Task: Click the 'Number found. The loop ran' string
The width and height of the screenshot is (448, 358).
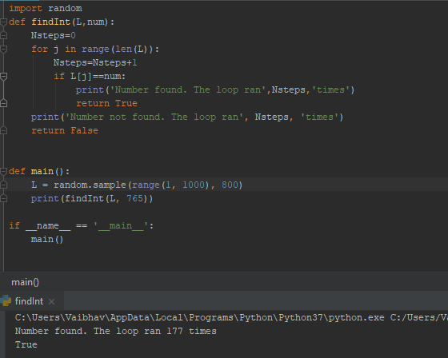Action: click(x=188, y=90)
